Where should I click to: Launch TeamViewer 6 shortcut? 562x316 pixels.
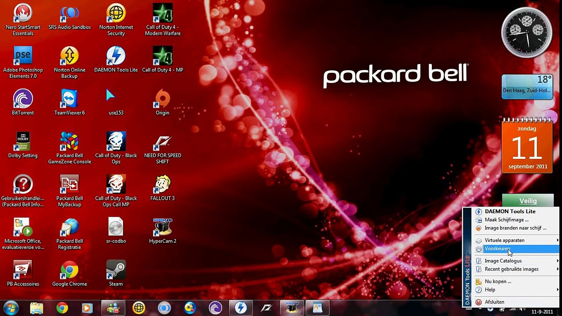[69, 102]
